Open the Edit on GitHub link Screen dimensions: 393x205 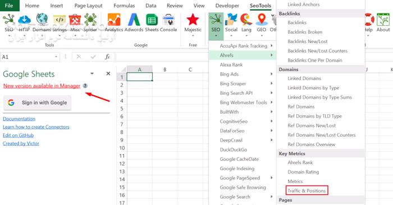pyautogui.click(x=18, y=135)
